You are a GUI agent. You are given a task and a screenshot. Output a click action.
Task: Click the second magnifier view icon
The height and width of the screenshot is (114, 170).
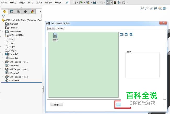click(146, 8)
